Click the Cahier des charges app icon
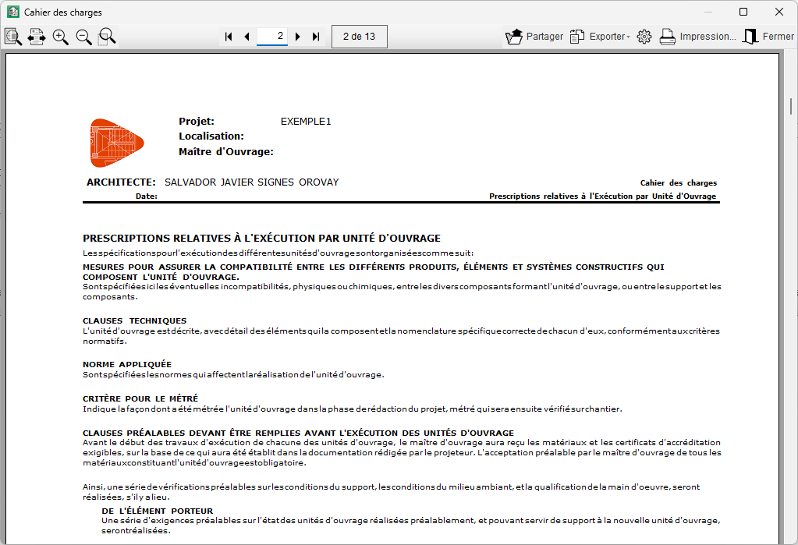The height and width of the screenshot is (545, 798). tap(12, 12)
